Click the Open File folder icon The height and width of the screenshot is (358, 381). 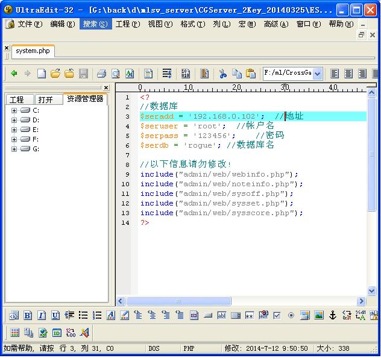coord(55,74)
